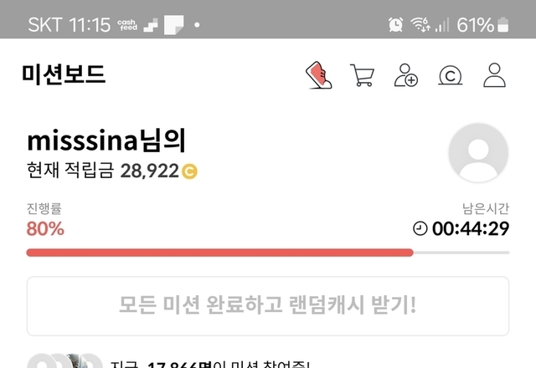Tap the 00:44:29 remaining time countdown

point(471,228)
